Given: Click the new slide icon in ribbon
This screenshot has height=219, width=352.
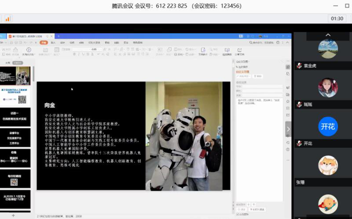Looking at the screenshot, I should (x=45, y=50).
